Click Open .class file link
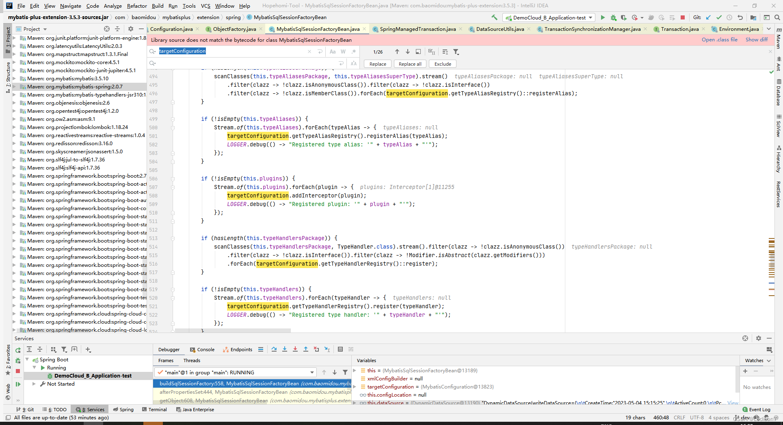The image size is (783, 425). pos(719,39)
